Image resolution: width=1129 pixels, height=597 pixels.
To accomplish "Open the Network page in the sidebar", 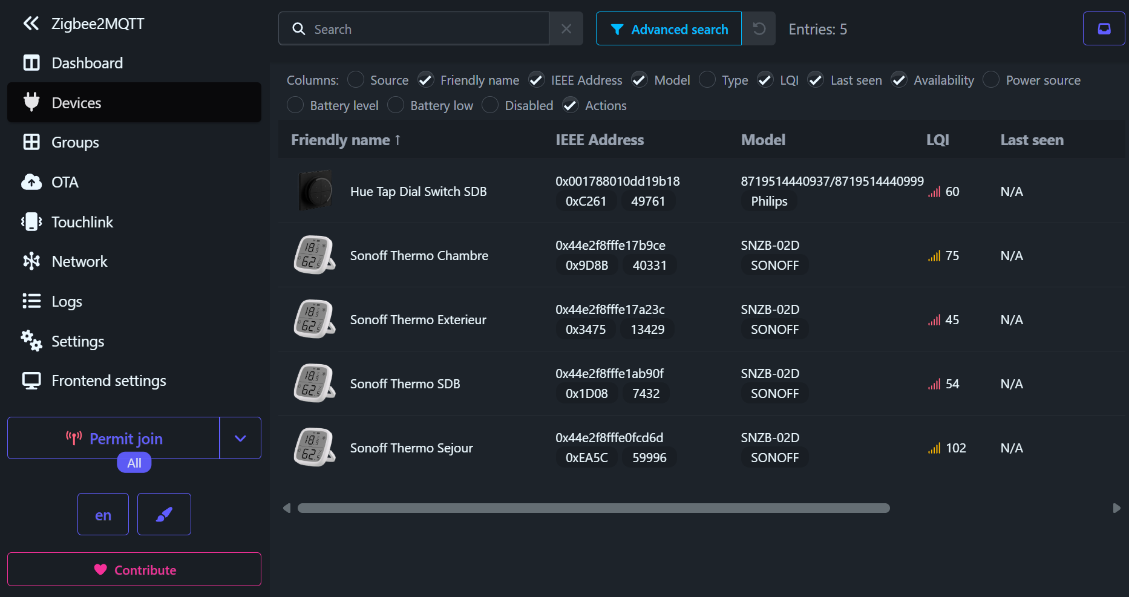I will (79, 261).
